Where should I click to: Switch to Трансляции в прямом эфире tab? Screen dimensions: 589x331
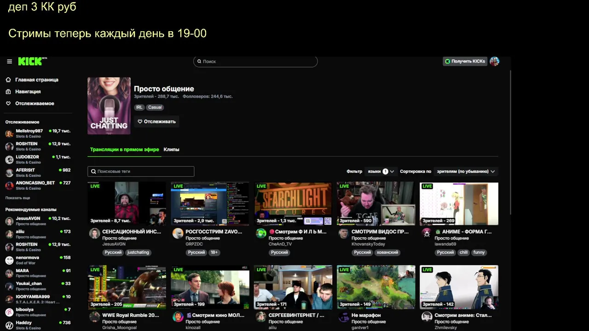coord(124,149)
